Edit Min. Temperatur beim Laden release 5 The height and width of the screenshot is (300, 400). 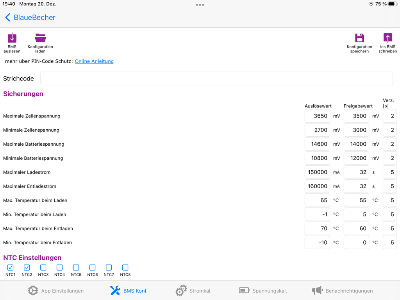tap(356, 214)
